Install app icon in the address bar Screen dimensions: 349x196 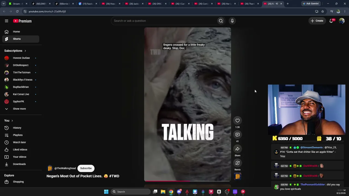[317, 11]
